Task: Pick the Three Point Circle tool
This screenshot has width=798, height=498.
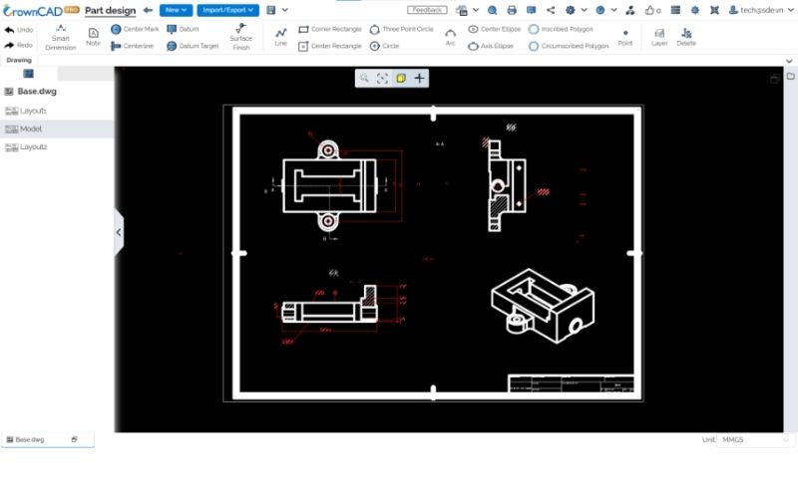Action: 402,30
